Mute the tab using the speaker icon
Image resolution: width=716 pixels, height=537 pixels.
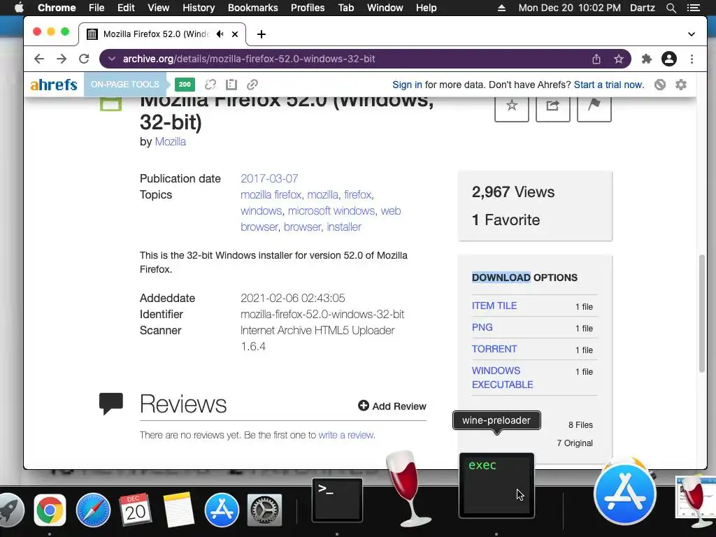pyautogui.click(x=220, y=34)
